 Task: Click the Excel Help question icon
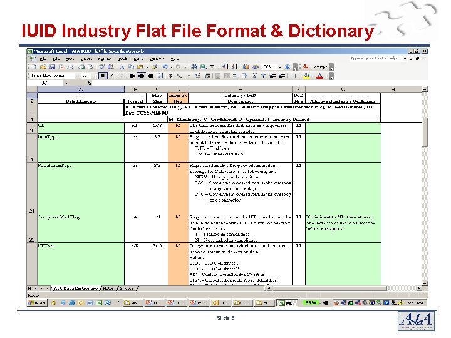(x=288, y=67)
